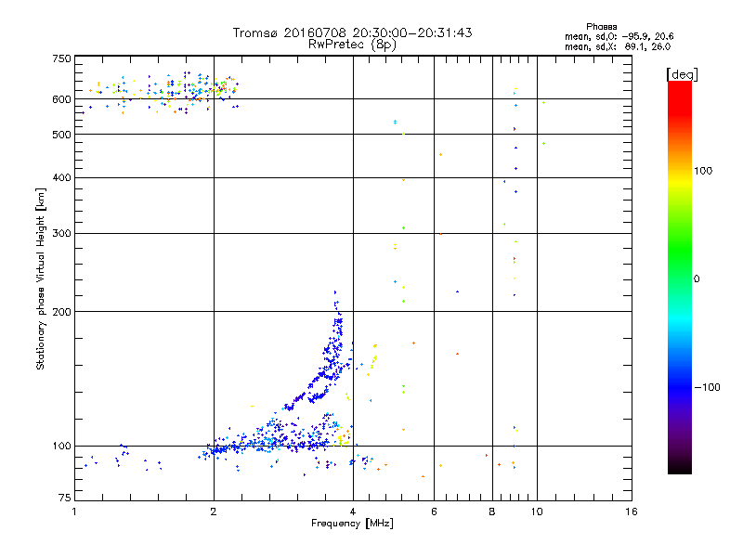Click the y-axis tick label "500"
The height and width of the screenshot is (557, 743).
pyautogui.click(x=61, y=135)
